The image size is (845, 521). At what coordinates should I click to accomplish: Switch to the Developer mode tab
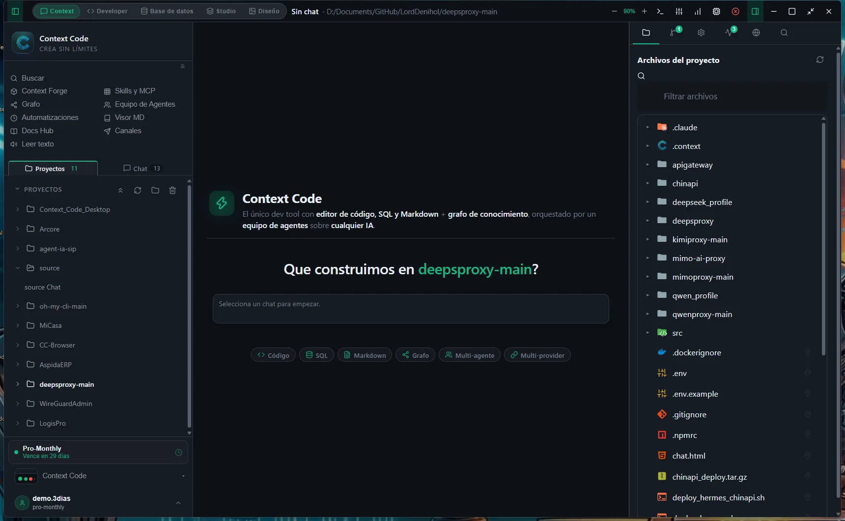coord(107,11)
